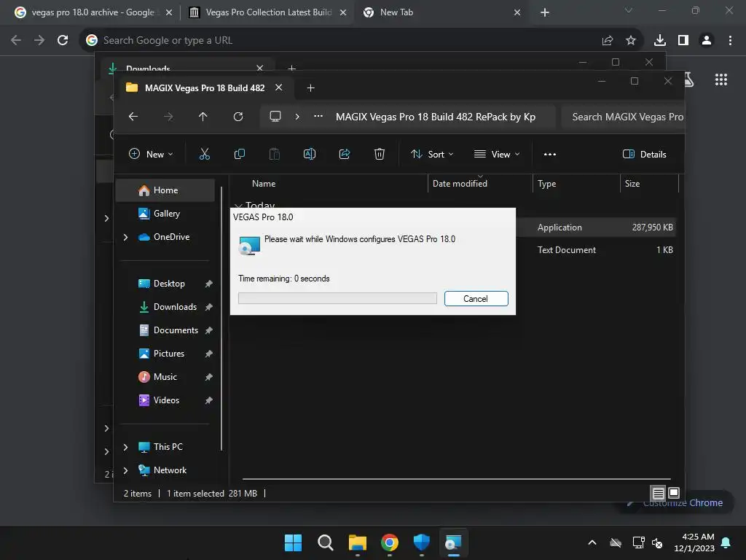Click the breadcrumb chevron after the monitor icon
The width and height of the screenshot is (746, 560).
pyautogui.click(x=297, y=117)
